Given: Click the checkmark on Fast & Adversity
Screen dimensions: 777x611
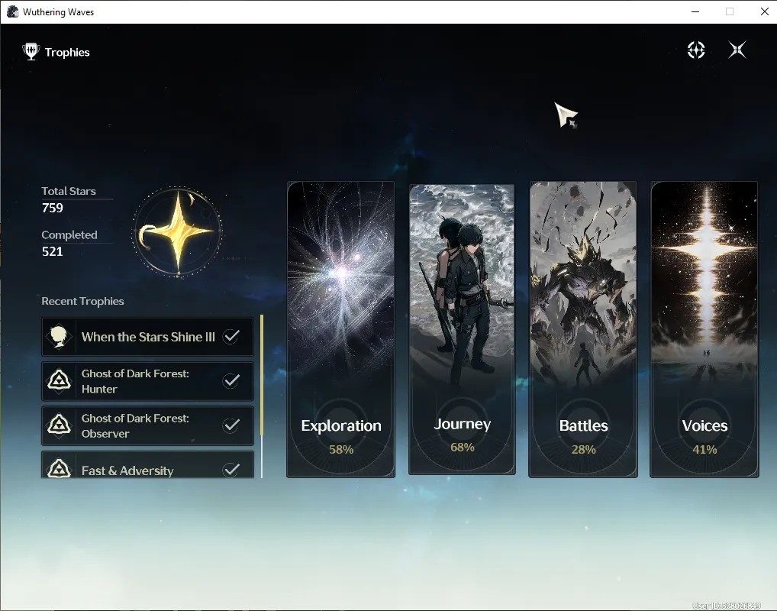Looking at the screenshot, I should pos(231,469).
